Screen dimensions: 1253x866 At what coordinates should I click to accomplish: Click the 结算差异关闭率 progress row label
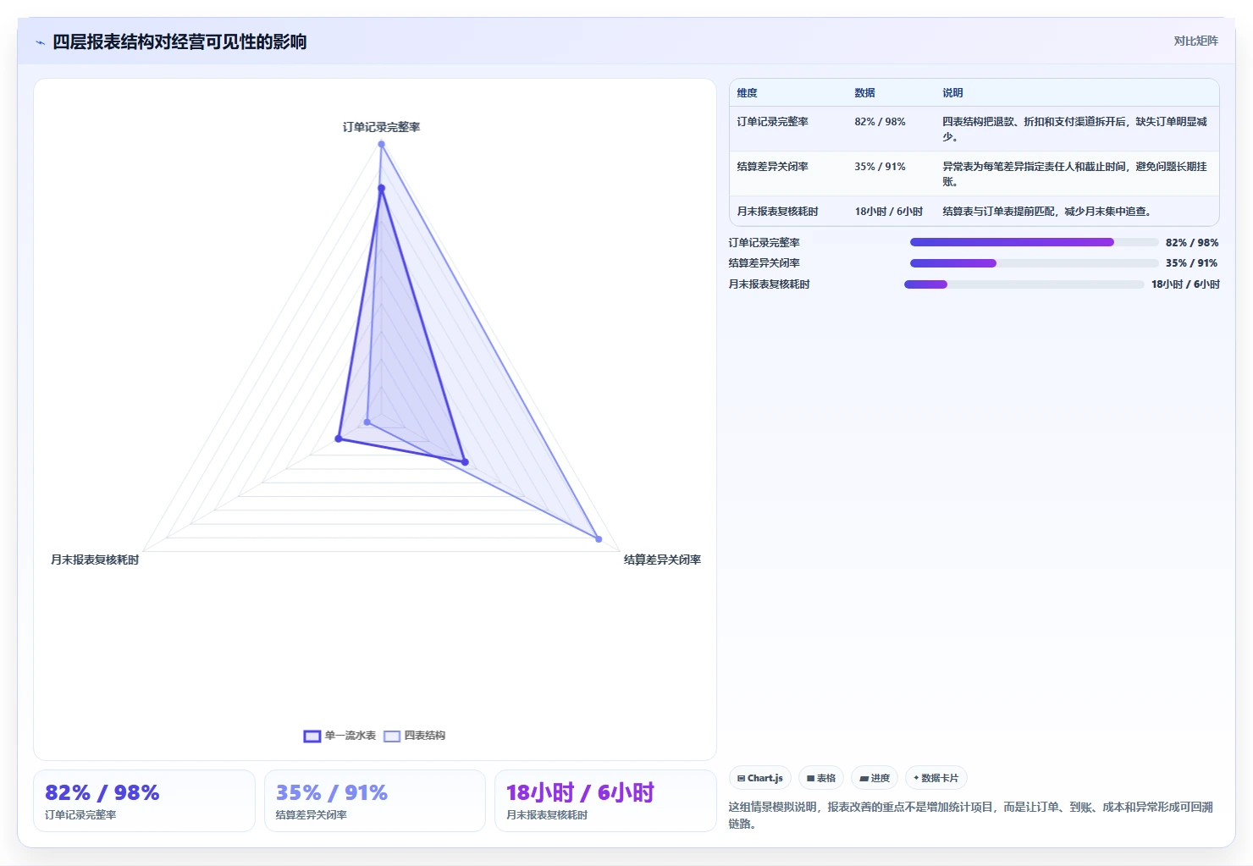(764, 263)
